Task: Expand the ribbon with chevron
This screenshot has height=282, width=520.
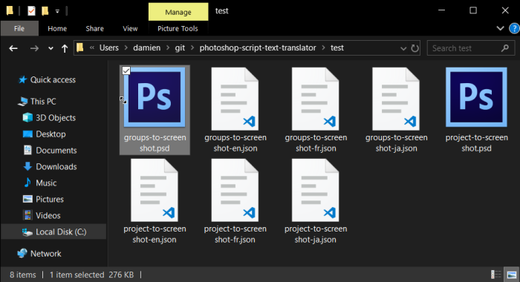Action: pyautogui.click(x=501, y=28)
